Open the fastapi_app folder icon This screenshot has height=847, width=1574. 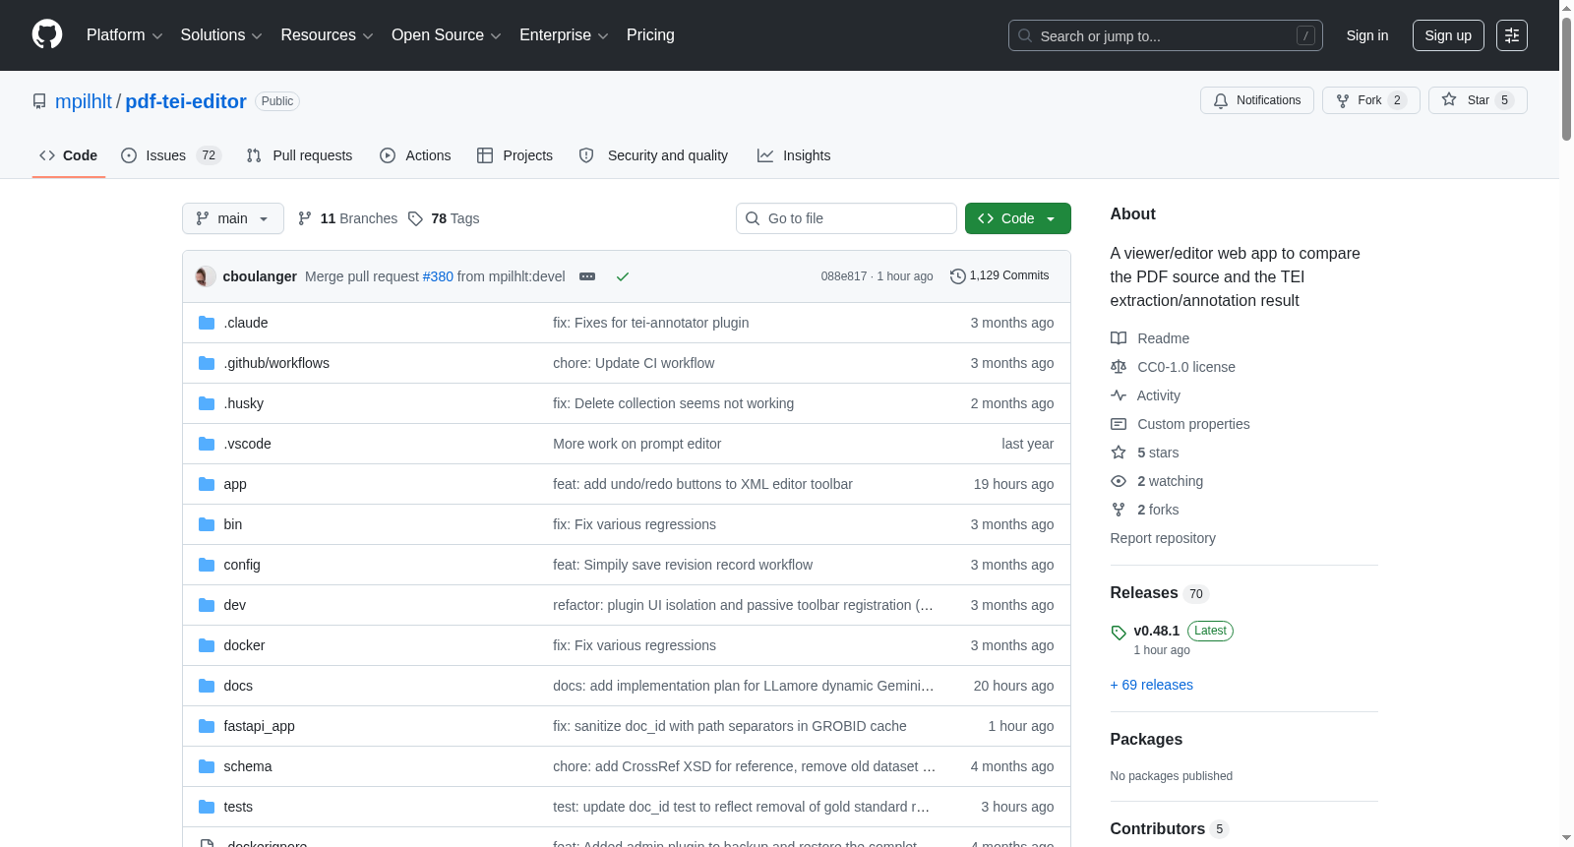[x=207, y=726]
